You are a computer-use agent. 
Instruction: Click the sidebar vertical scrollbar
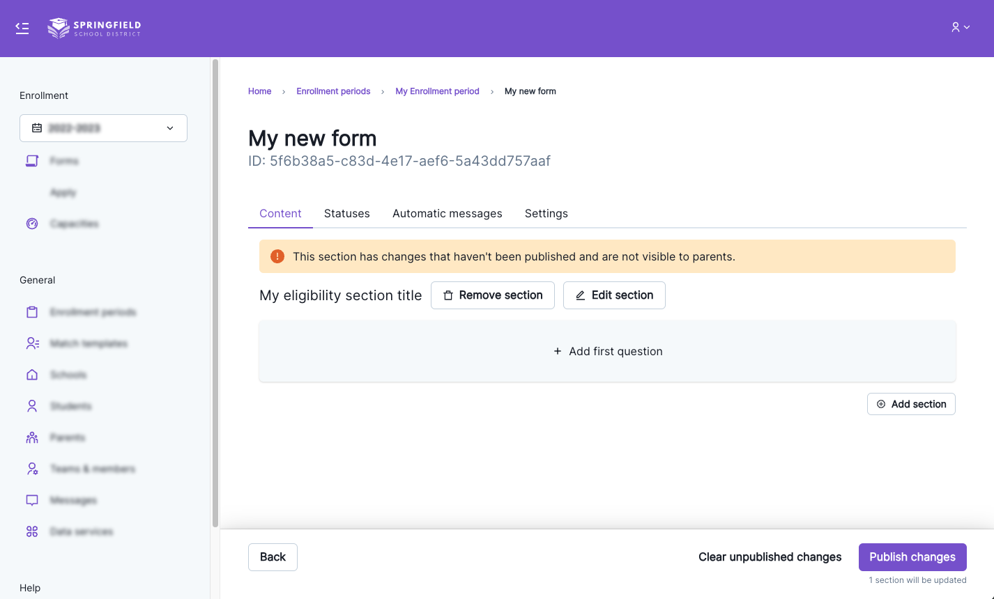tap(215, 293)
